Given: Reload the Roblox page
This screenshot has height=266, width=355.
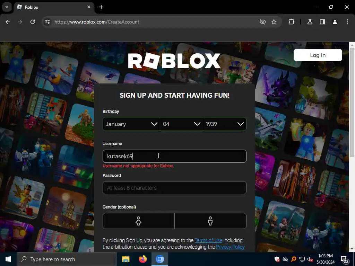Looking at the screenshot, I should [x=33, y=22].
